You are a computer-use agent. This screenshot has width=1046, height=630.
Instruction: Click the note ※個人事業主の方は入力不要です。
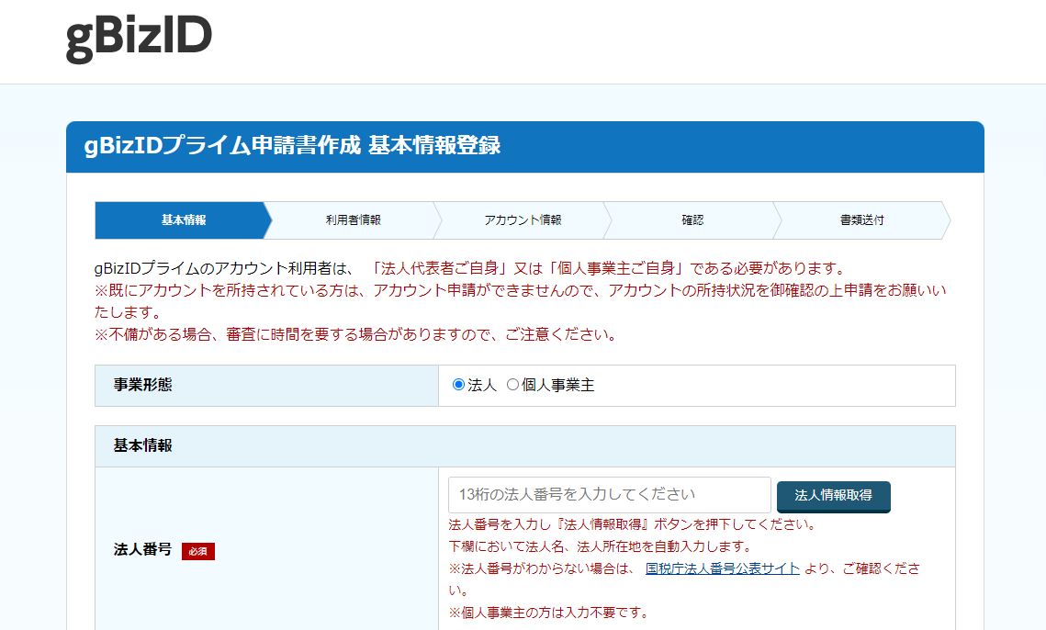click(x=548, y=613)
